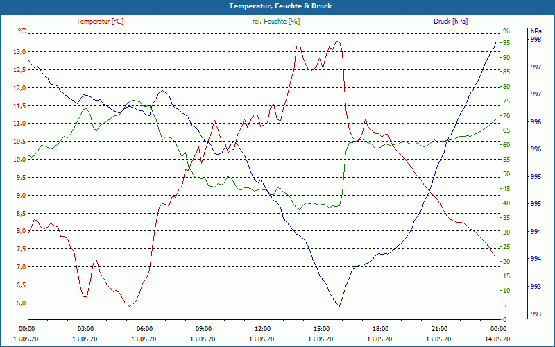555x347 pixels.
Task: Click the '13,0' temperature axis value
Action: click(19, 52)
